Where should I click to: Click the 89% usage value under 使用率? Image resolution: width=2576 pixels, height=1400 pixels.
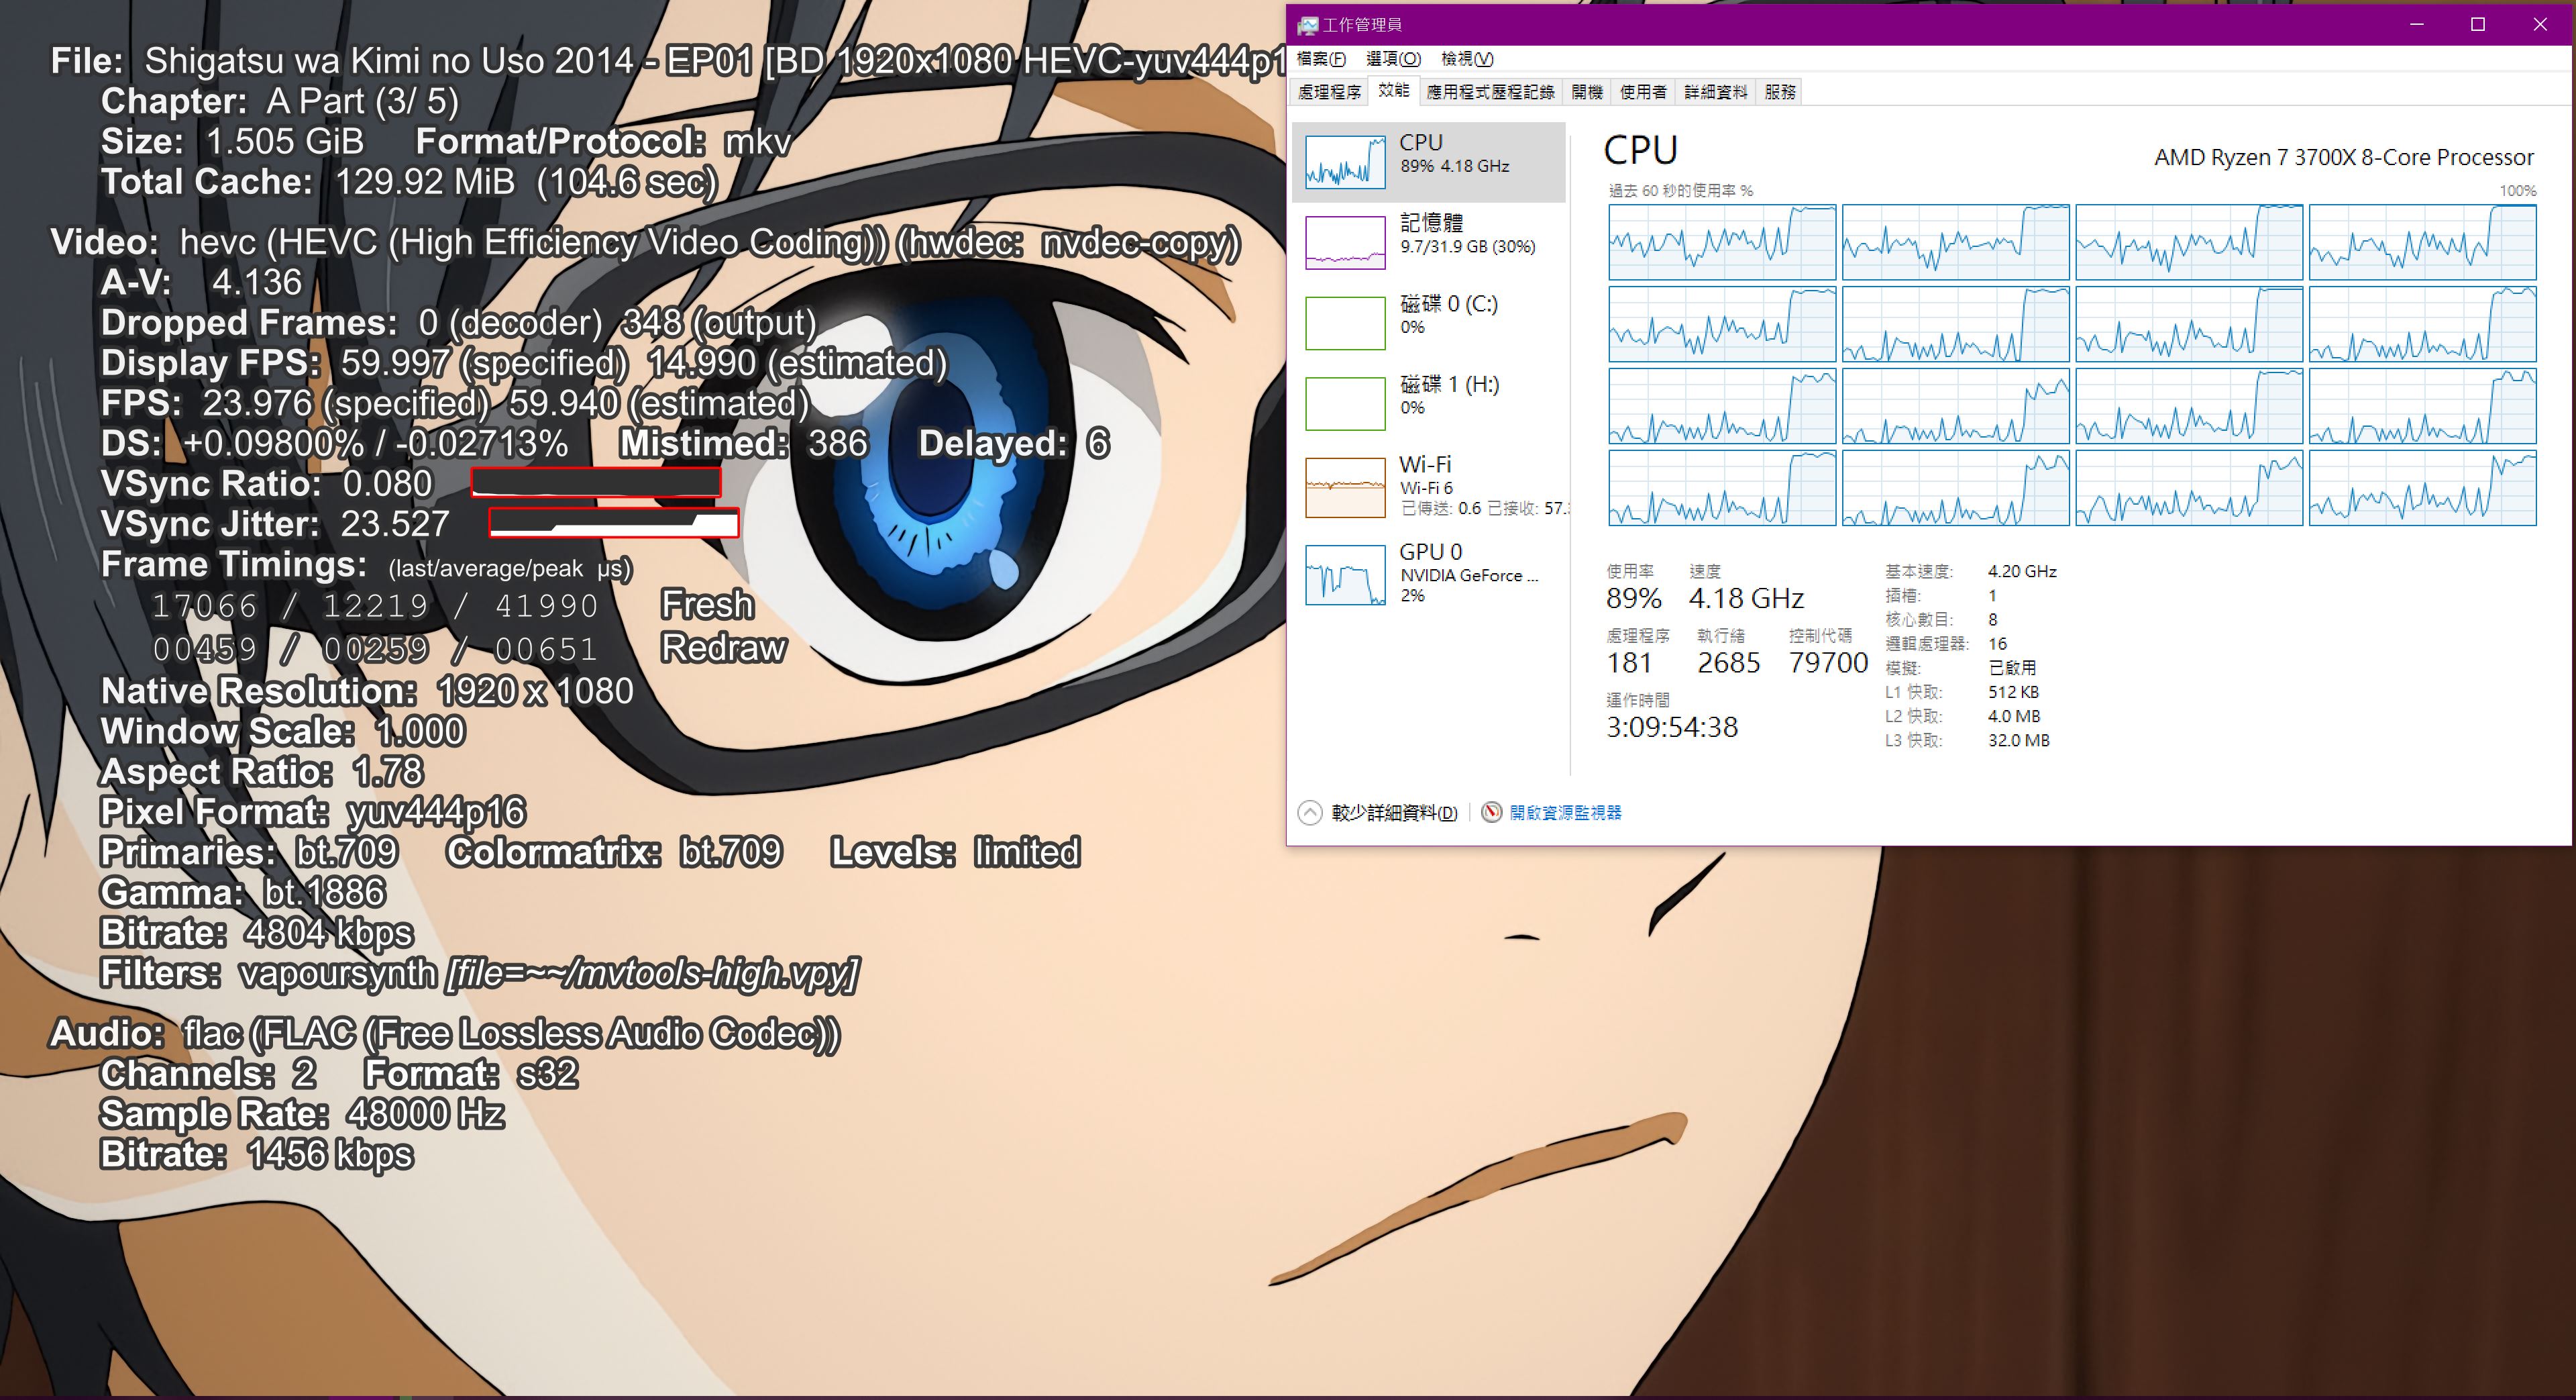(x=1633, y=599)
